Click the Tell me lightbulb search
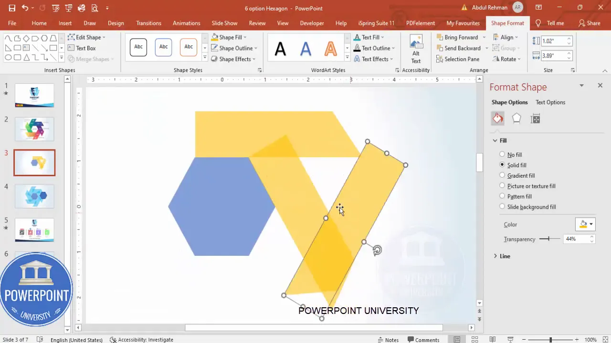Image resolution: width=611 pixels, height=343 pixels. click(x=550, y=23)
